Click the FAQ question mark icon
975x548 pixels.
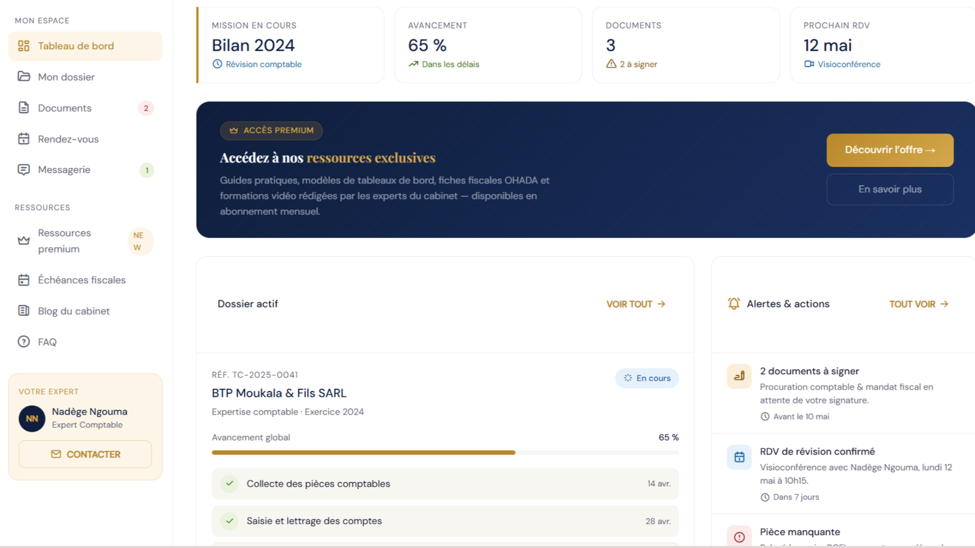[24, 342]
